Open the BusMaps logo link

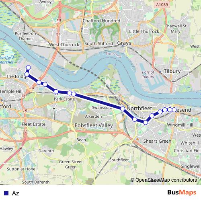click(x=182, y=193)
